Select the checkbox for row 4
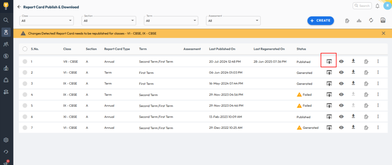 (25, 95)
